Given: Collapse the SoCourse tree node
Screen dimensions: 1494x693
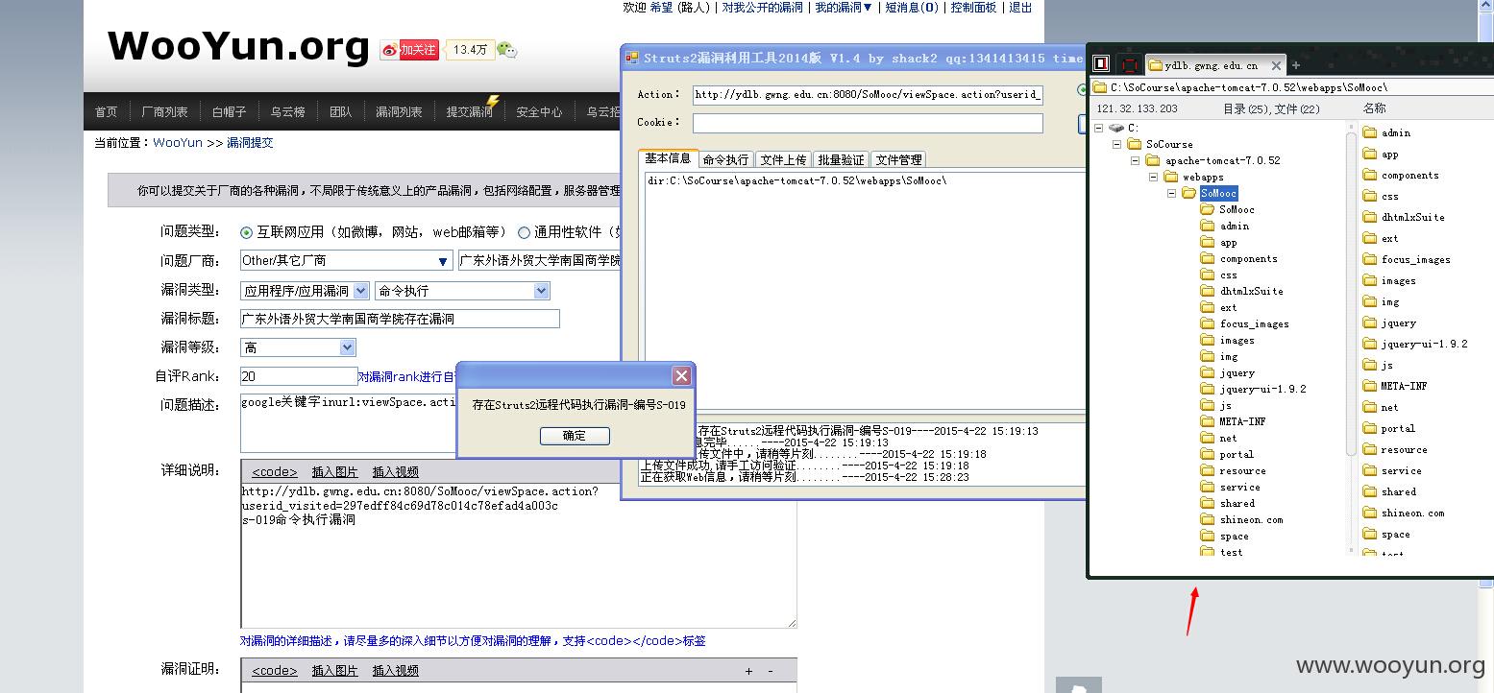Looking at the screenshot, I should tap(1116, 144).
